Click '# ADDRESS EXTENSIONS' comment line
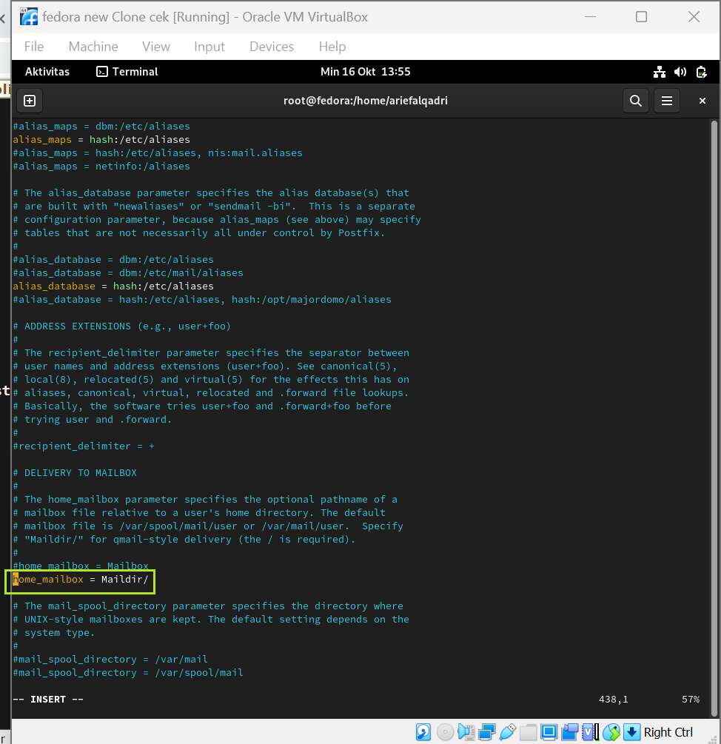 [122, 326]
